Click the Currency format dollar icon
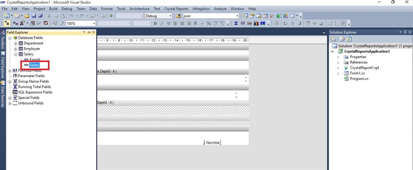Viewport: 413px width, 170px height. click(195, 23)
